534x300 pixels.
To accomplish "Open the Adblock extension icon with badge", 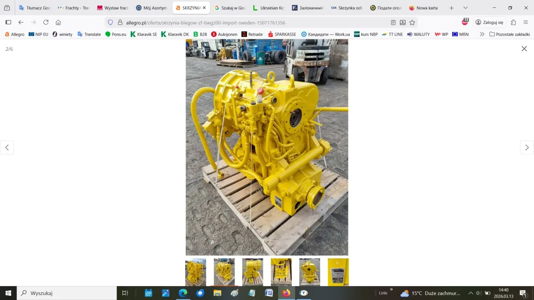I will [x=465, y=22].
